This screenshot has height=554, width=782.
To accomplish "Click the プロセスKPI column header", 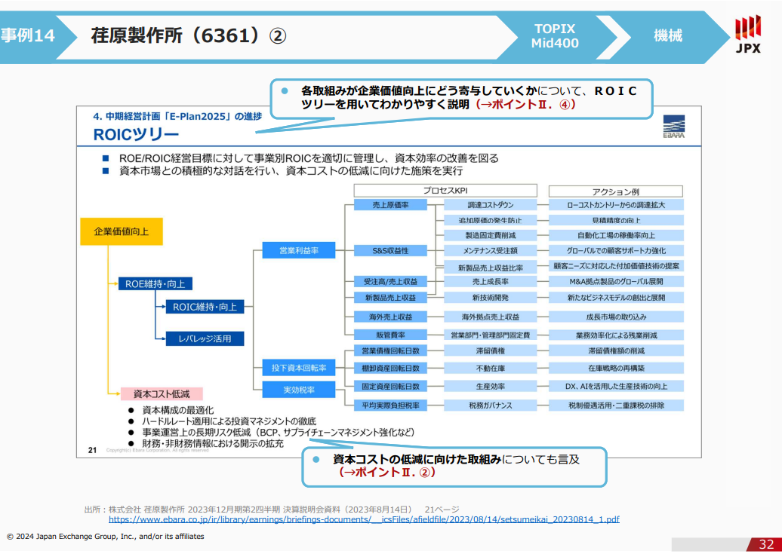I will tap(445, 190).
